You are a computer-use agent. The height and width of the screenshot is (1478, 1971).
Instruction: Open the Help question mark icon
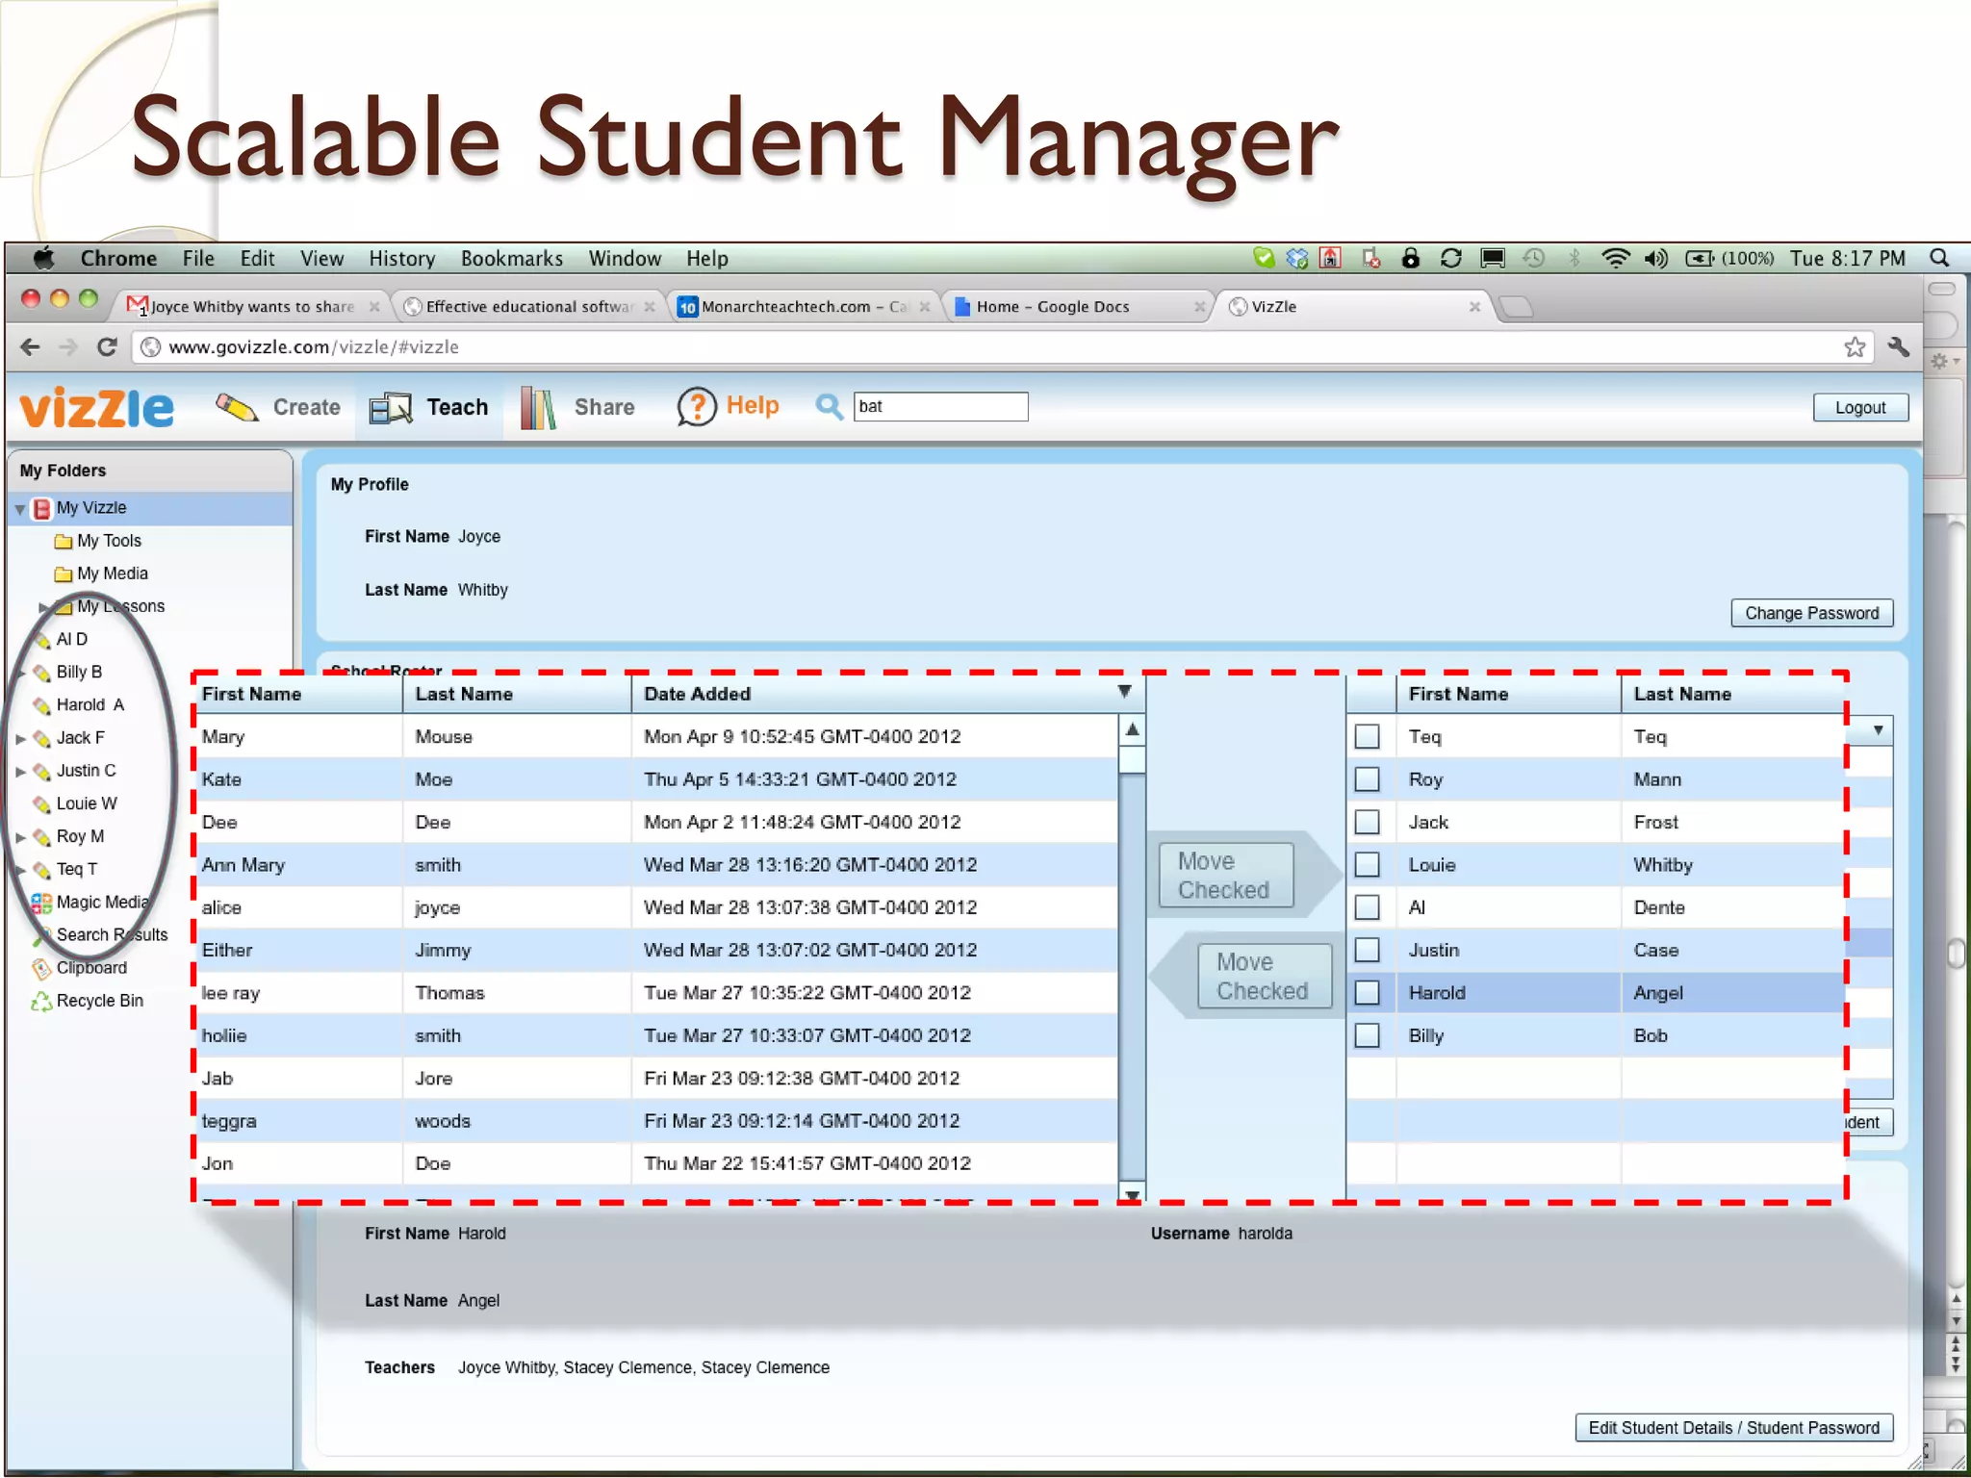[x=697, y=407]
